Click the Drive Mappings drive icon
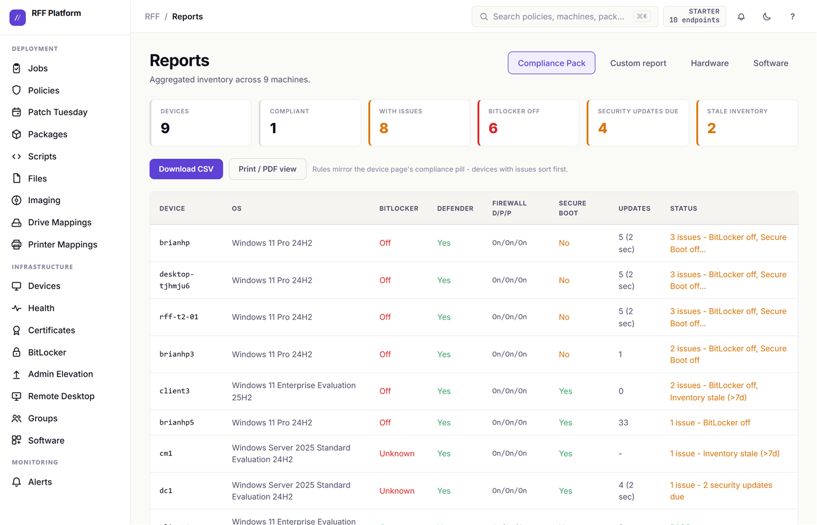Viewport: 817px width, 525px height. (16, 222)
